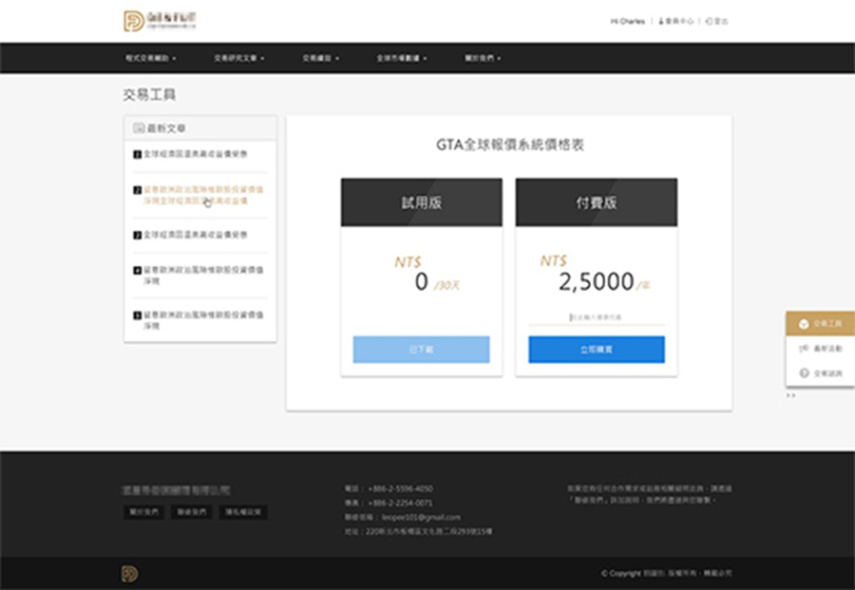Click the blue 立即購買 purchase button

pos(597,350)
